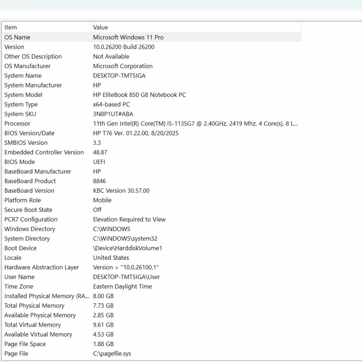Click the \Device\HarddiskVolume1 value
The image size is (362, 362).
pos(128,248)
